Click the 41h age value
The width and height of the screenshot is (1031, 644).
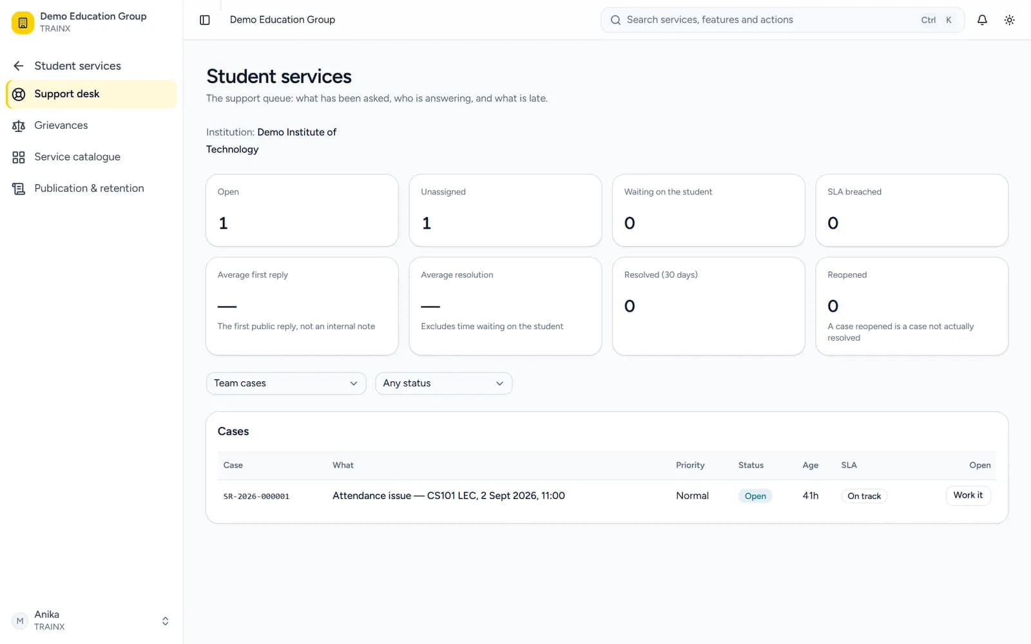pyautogui.click(x=811, y=496)
